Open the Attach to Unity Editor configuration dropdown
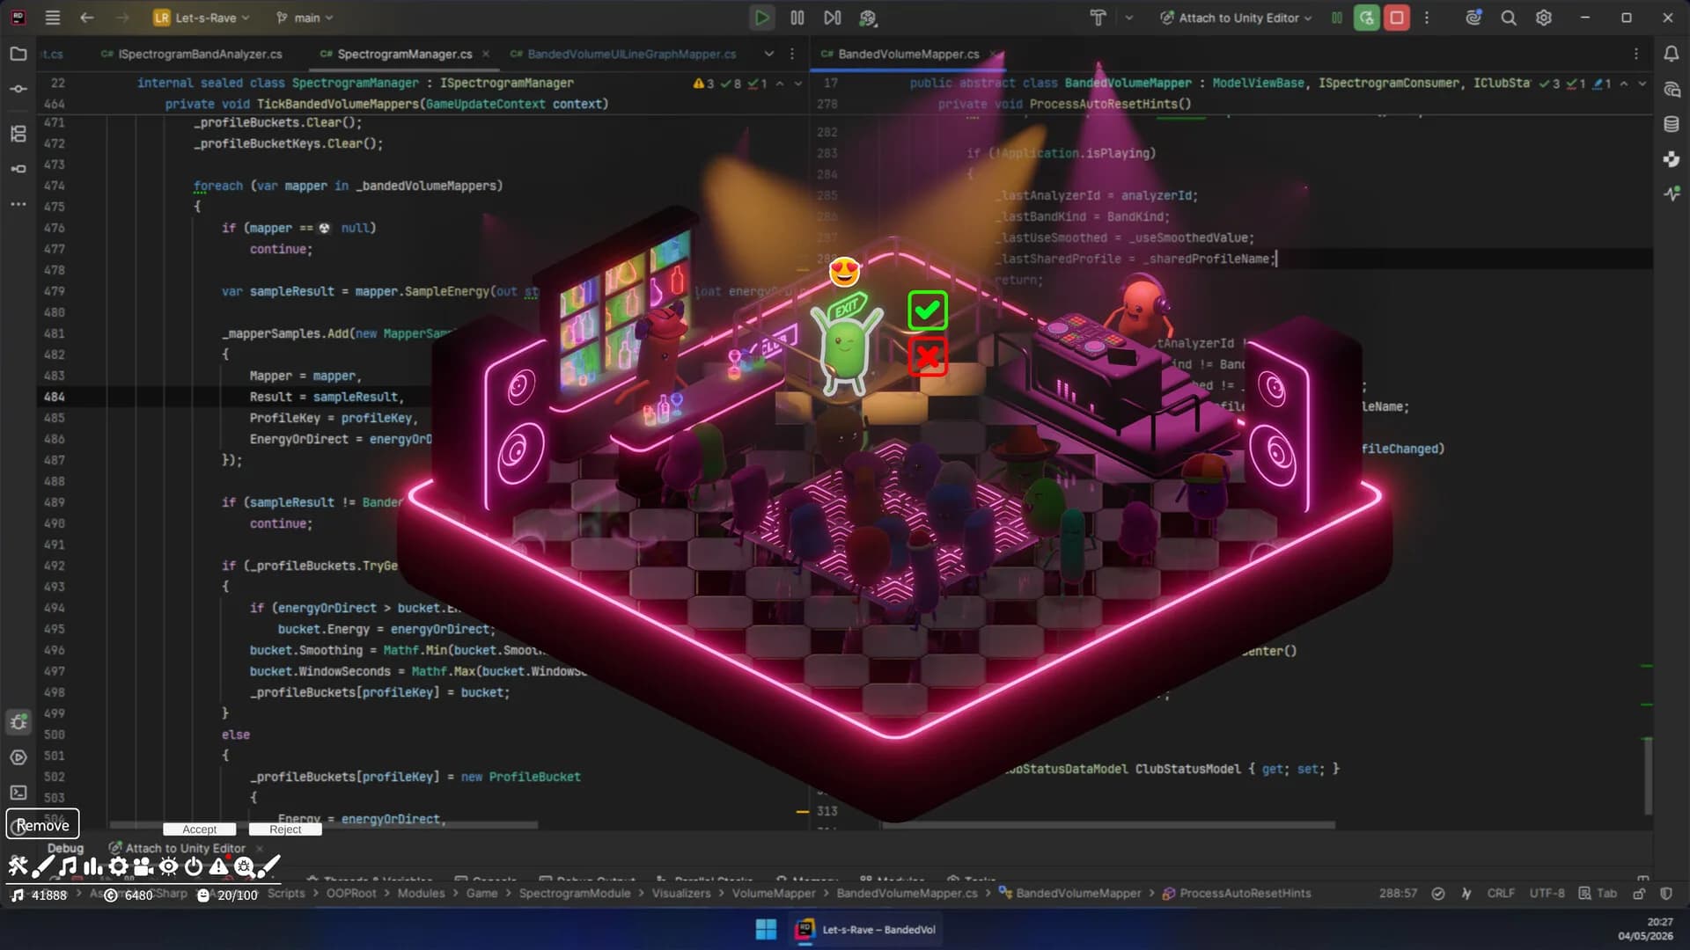This screenshot has height=950, width=1690. [x=1236, y=18]
